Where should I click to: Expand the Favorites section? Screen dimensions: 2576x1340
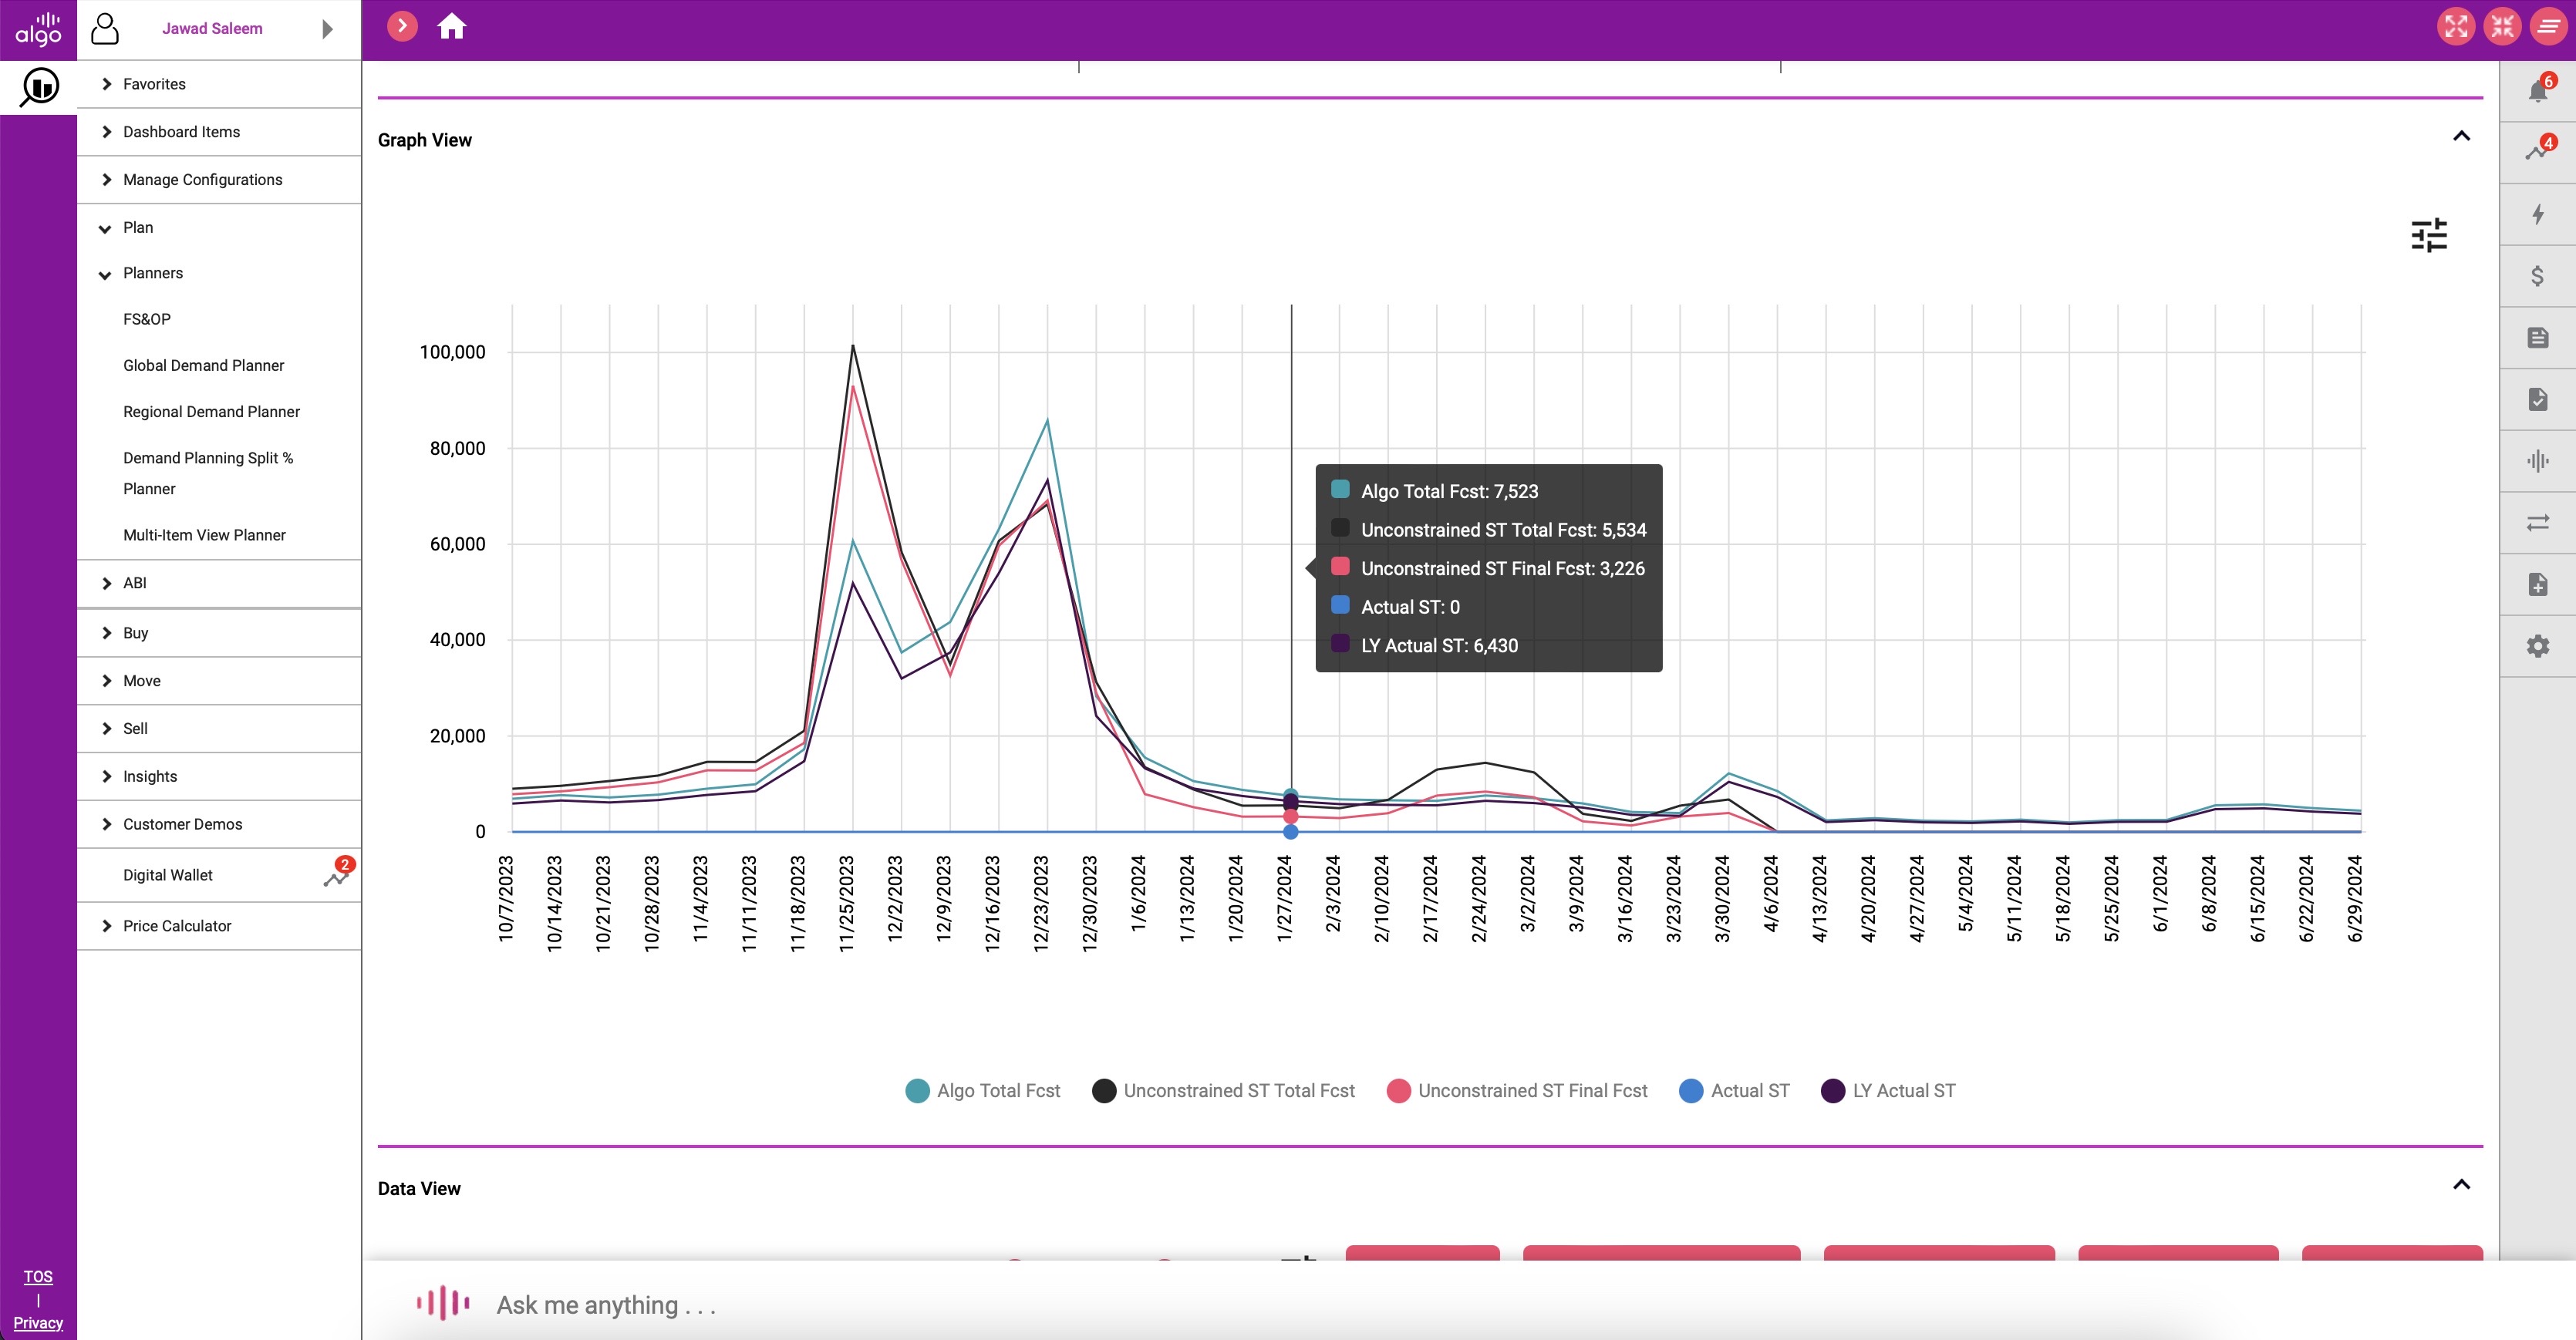point(153,83)
